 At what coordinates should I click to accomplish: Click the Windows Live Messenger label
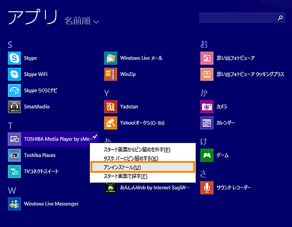[51, 204]
